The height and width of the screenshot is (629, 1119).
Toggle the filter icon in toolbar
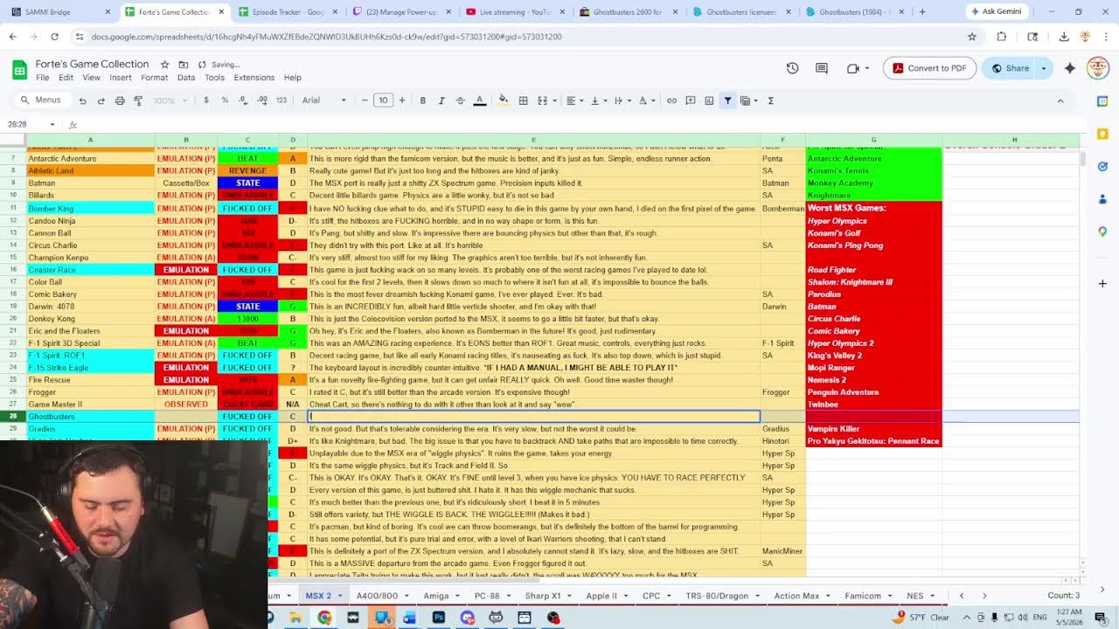coord(727,100)
